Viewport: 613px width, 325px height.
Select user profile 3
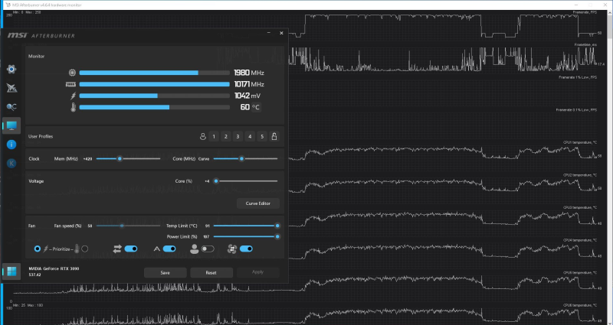coord(238,137)
